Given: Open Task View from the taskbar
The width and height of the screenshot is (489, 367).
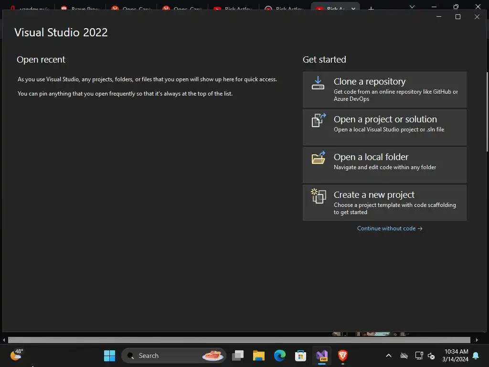Looking at the screenshot, I should coord(238,356).
